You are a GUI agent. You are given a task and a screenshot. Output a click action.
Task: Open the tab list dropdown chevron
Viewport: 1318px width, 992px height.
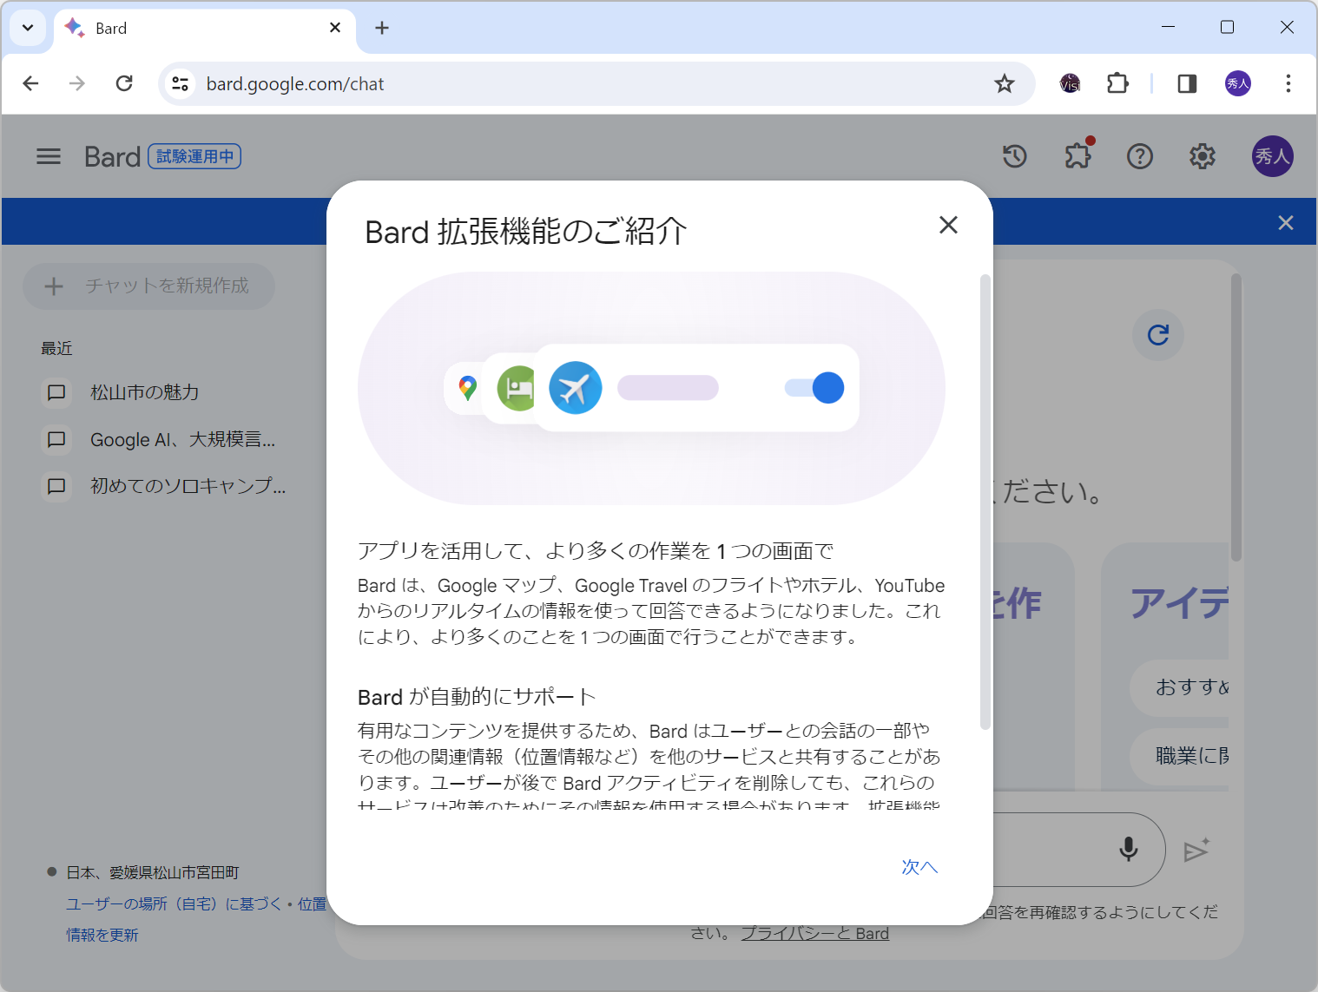pyautogui.click(x=27, y=27)
